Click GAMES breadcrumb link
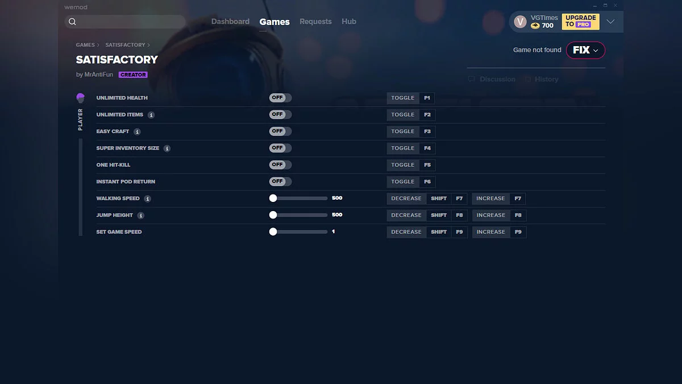The height and width of the screenshot is (384, 682). (x=85, y=45)
